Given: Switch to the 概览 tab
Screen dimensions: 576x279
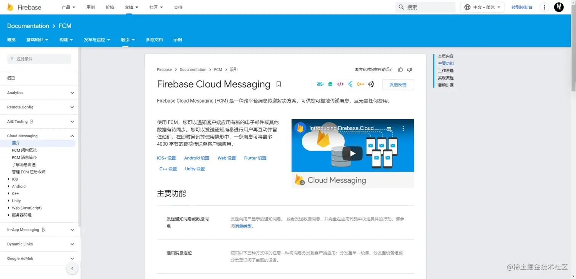Looking at the screenshot, I should coord(11,40).
